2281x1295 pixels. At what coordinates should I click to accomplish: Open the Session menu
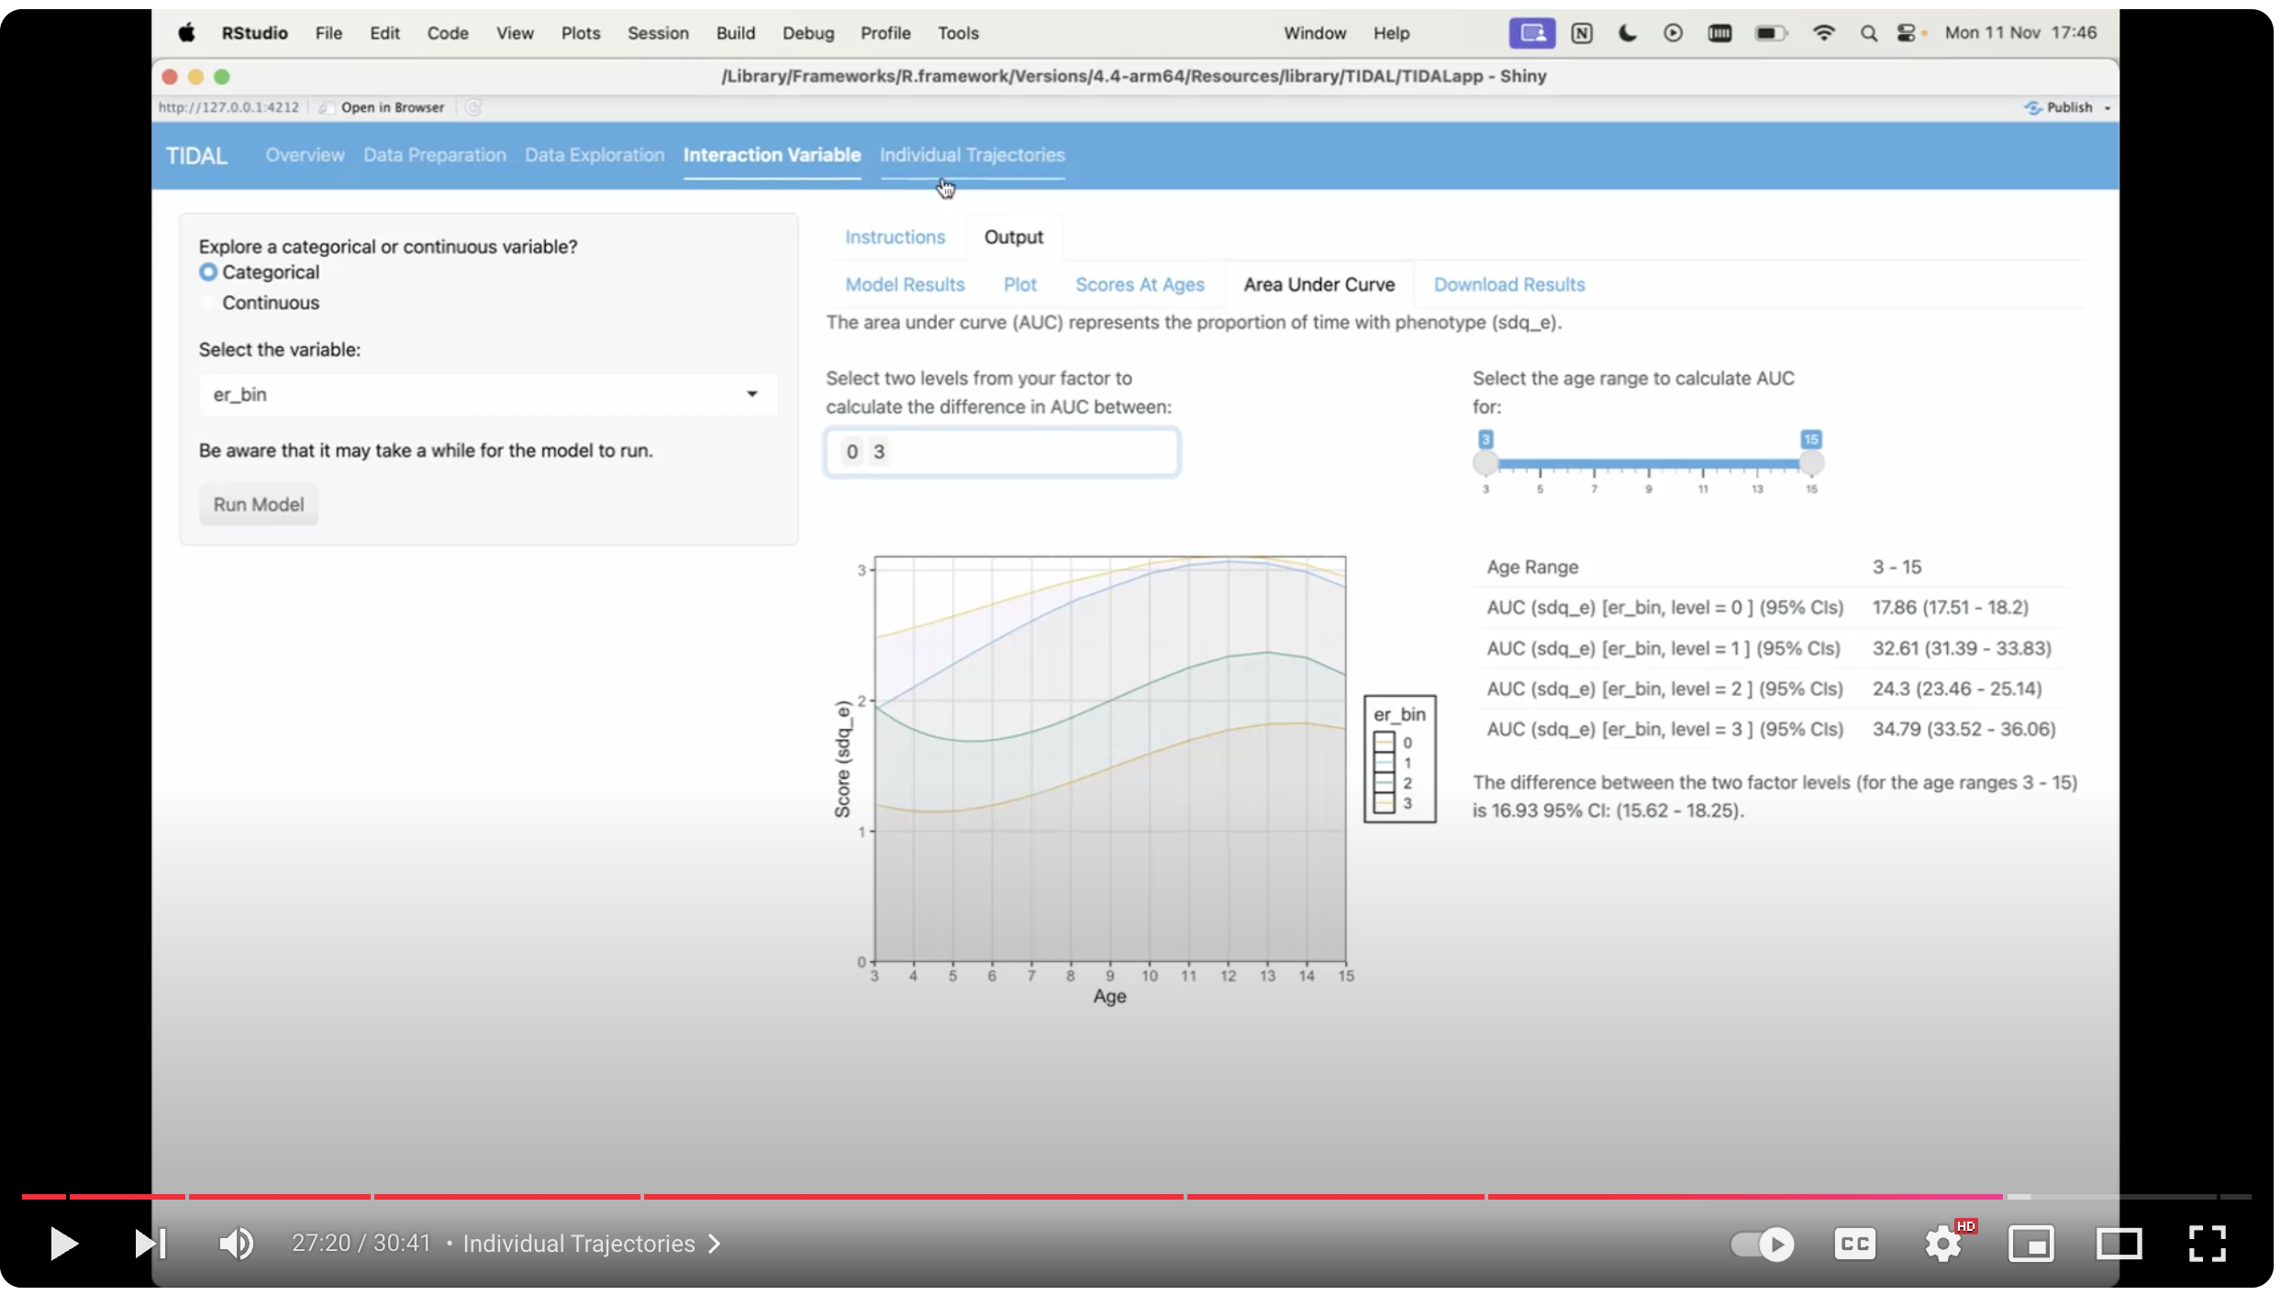[x=658, y=33]
